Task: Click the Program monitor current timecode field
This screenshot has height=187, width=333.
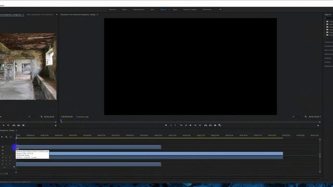Action: coord(67,117)
